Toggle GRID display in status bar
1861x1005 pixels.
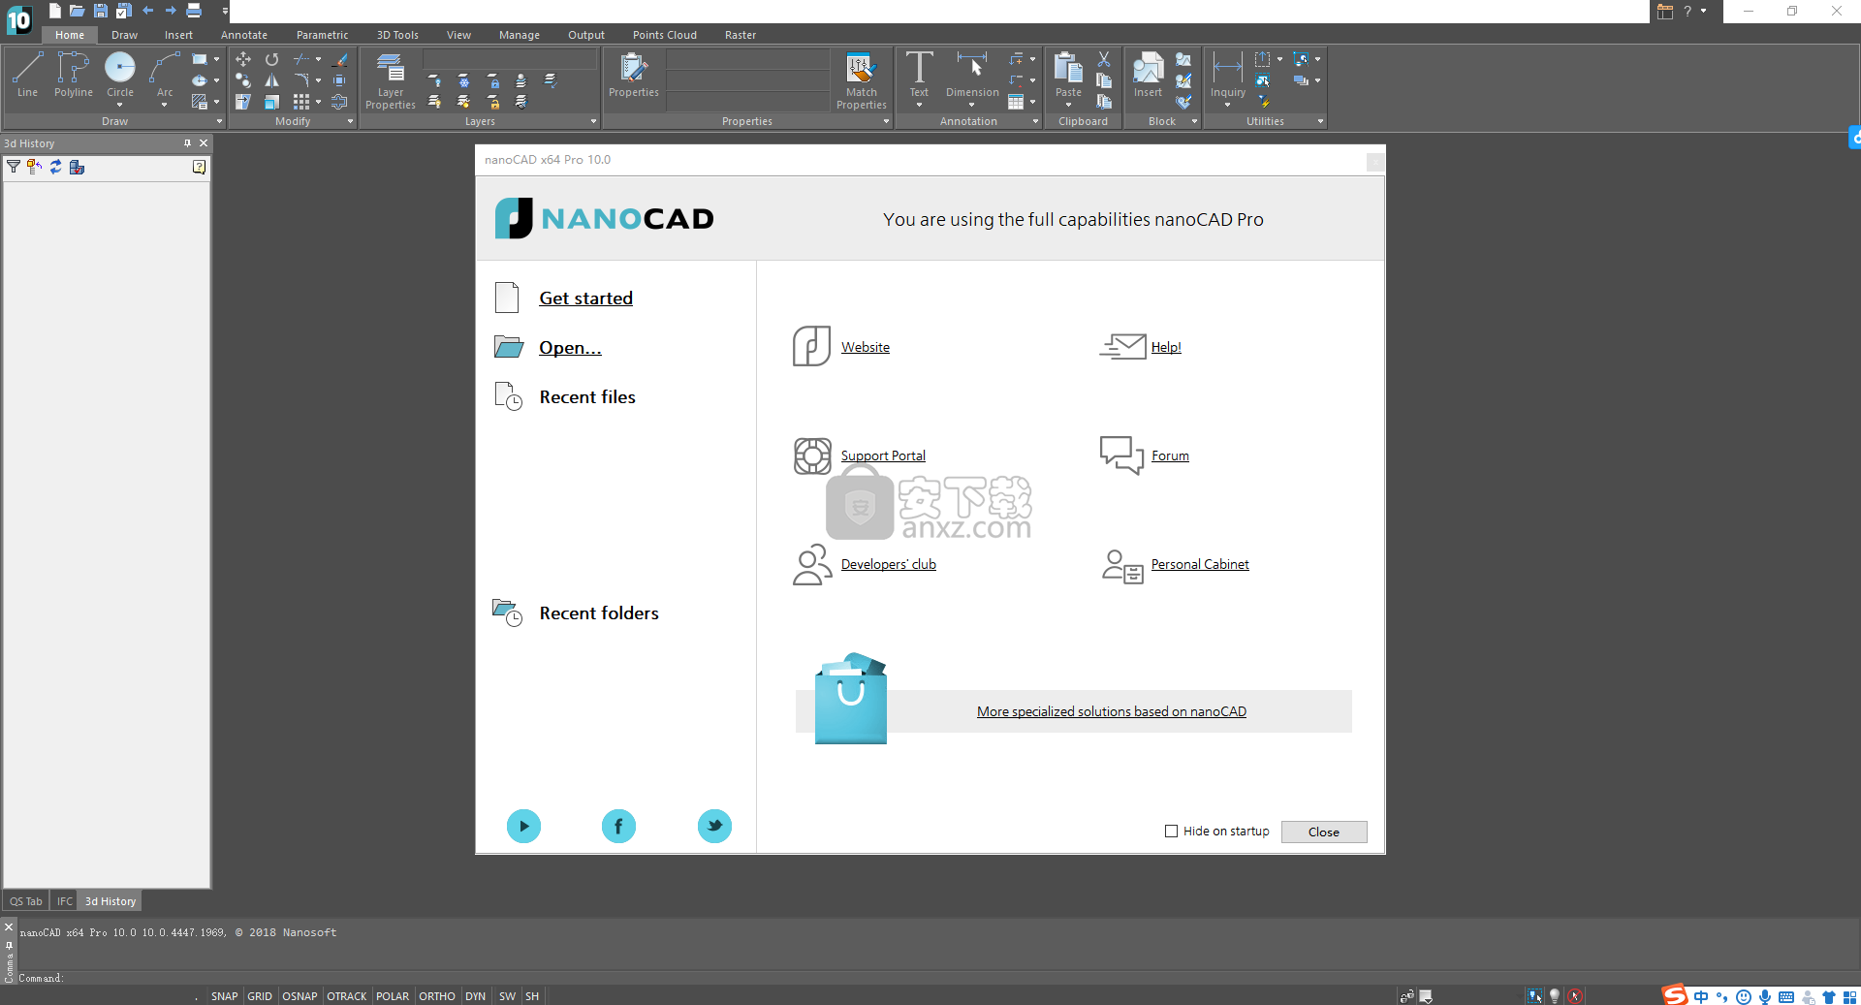(x=260, y=996)
